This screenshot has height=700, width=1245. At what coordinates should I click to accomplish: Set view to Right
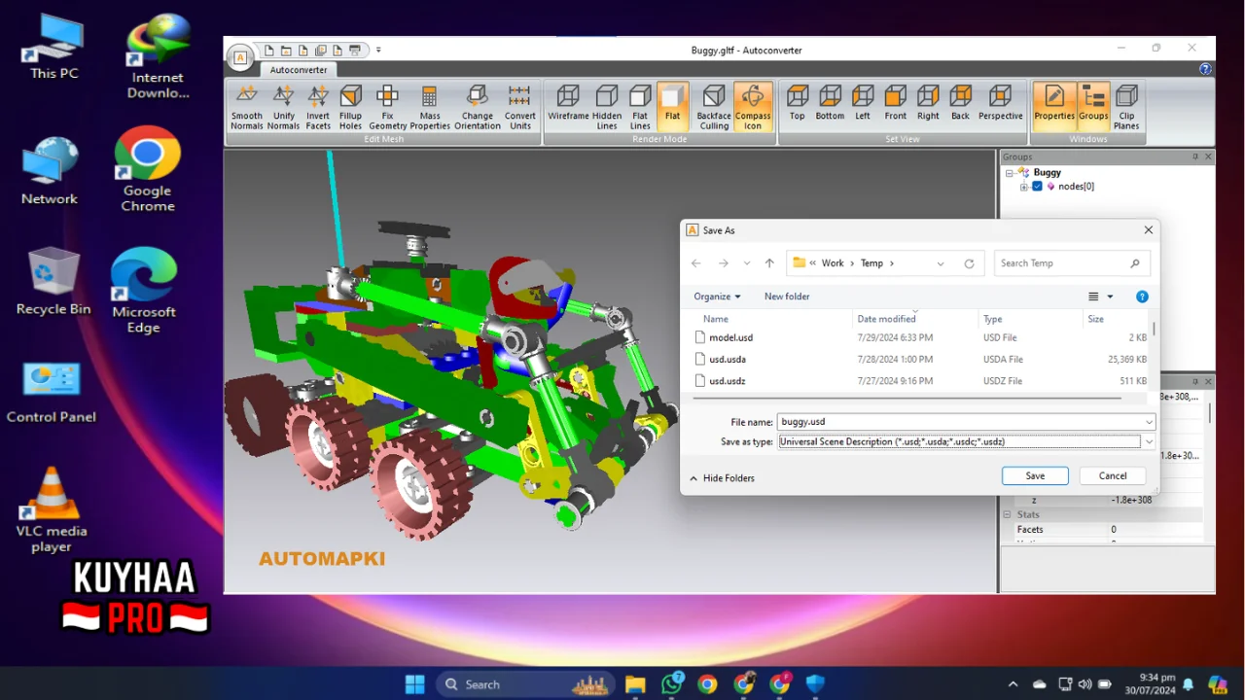click(928, 105)
